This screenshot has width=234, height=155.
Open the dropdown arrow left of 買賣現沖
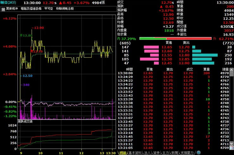pos(3,9)
